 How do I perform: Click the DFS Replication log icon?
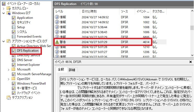tap(14, 51)
